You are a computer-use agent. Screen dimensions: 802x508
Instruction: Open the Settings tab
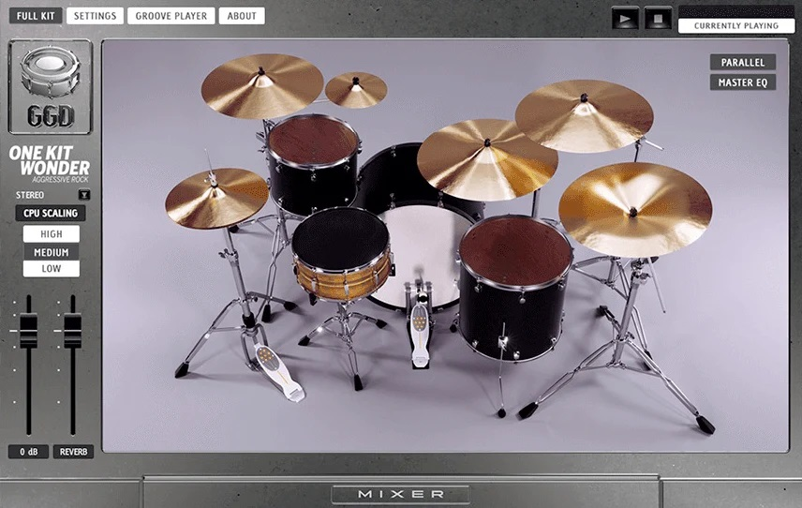coord(95,16)
